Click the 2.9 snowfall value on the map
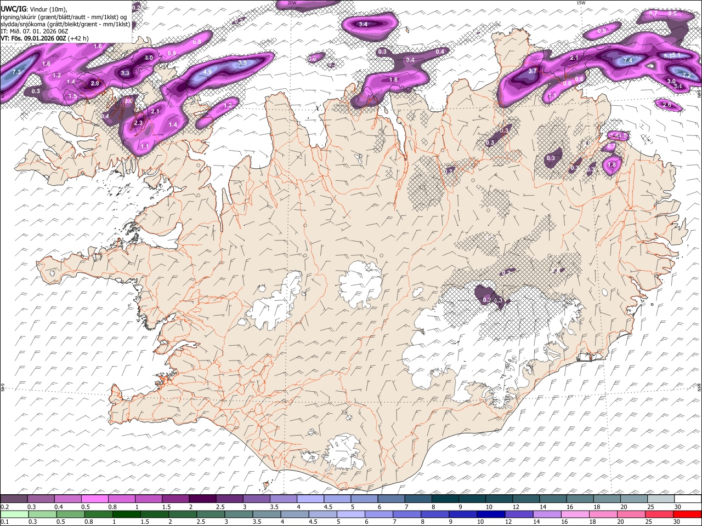 point(95,83)
